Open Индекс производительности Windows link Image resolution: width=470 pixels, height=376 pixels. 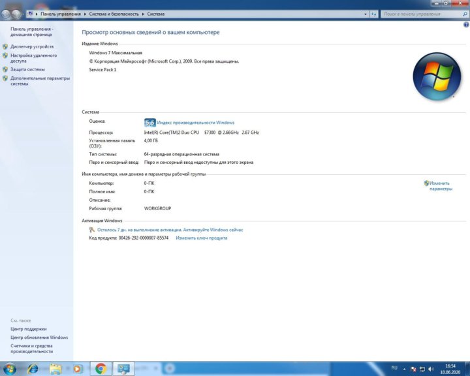coord(195,123)
